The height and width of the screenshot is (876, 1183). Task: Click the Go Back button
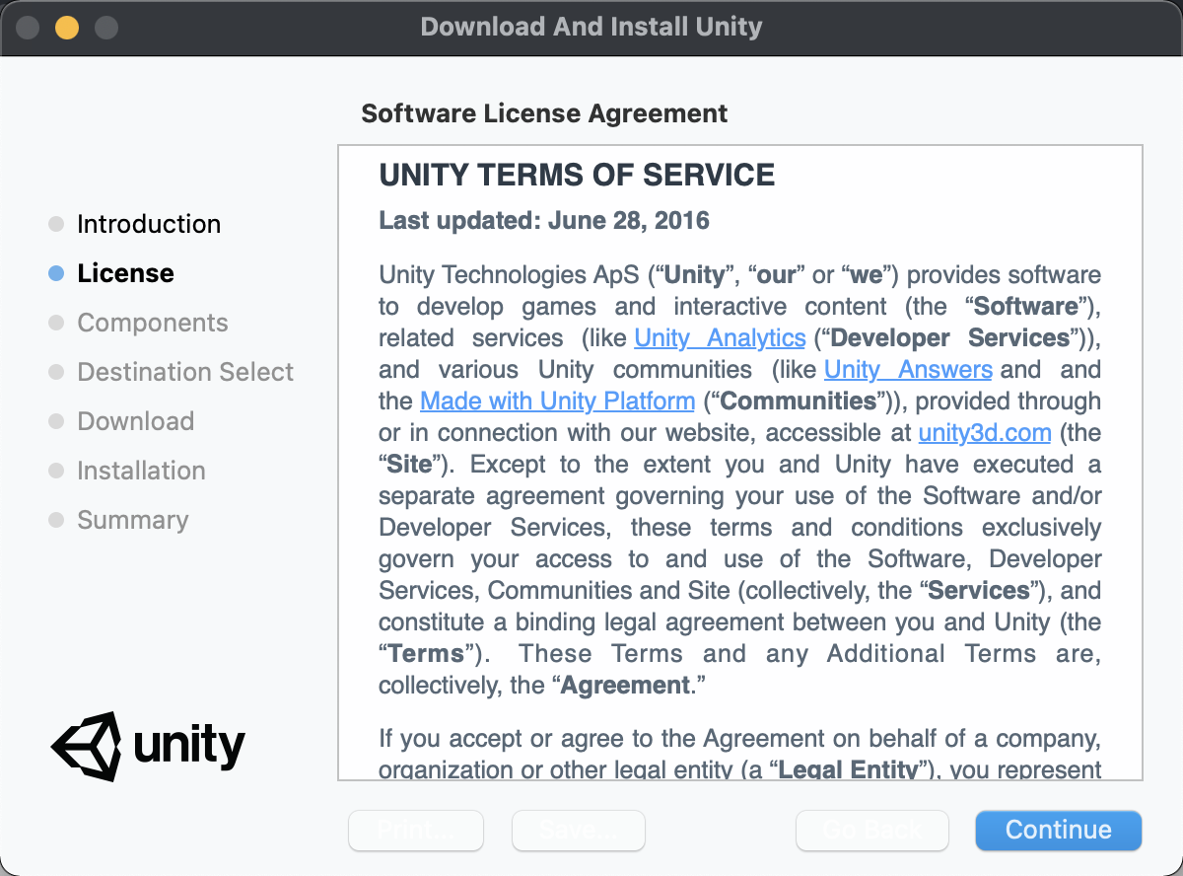pos(871,831)
